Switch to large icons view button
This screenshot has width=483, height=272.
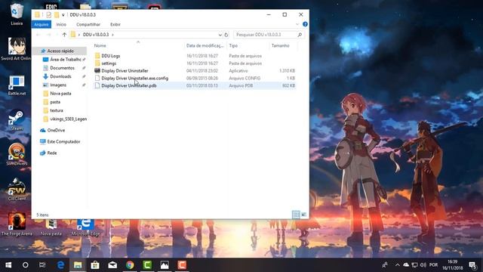303,215
